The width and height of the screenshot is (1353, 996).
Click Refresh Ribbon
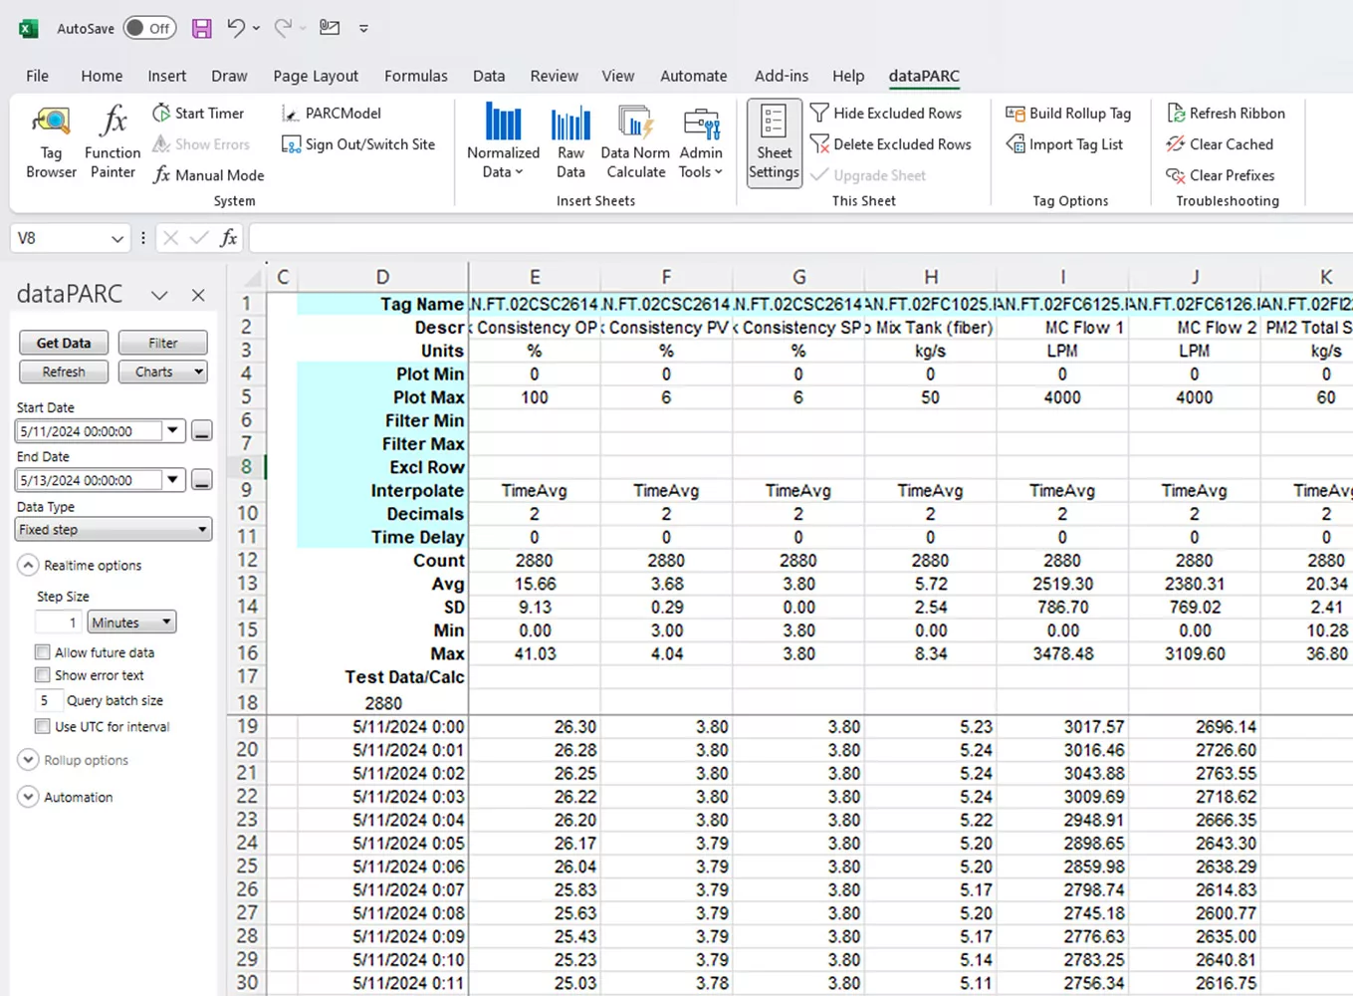pyautogui.click(x=1226, y=114)
